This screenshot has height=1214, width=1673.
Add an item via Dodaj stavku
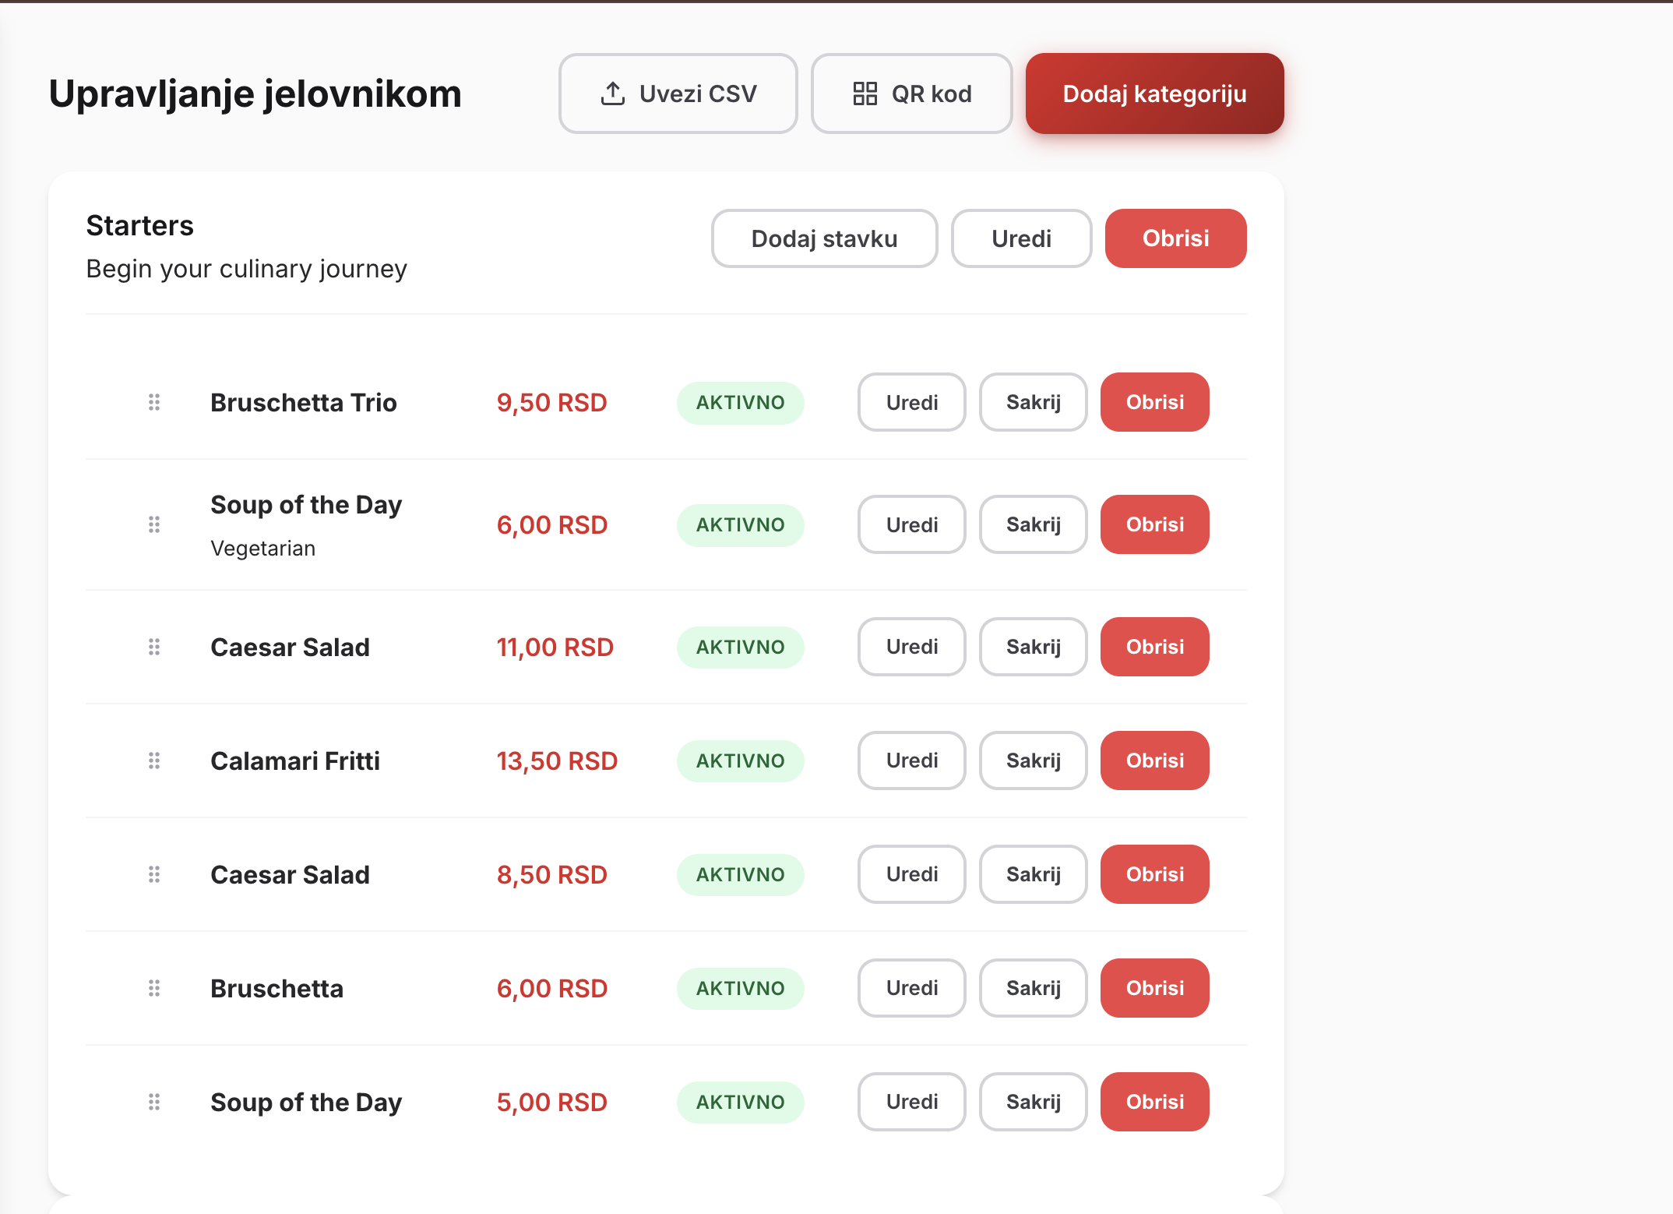[x=824, y=238]
